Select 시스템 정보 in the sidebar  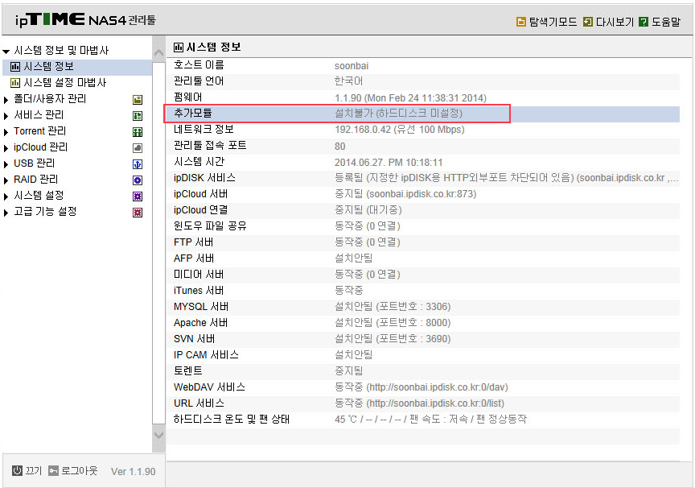[x=48, y=67]
